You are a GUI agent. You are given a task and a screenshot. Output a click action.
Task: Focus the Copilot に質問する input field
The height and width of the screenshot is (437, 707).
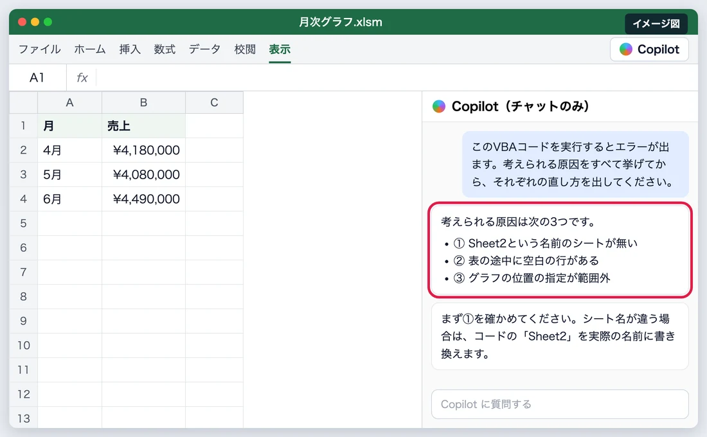point(560,404)
